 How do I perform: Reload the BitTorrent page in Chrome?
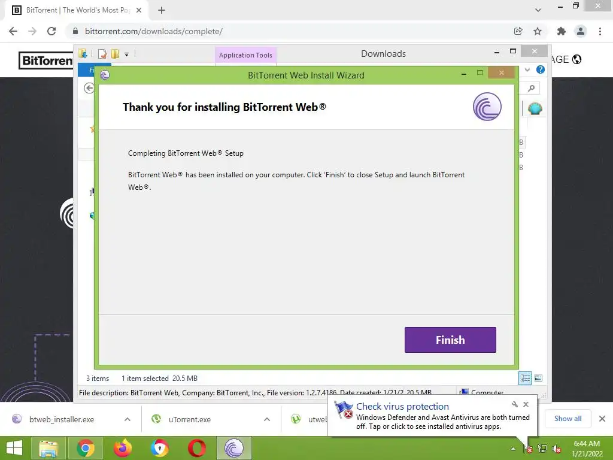pos(51,31)
